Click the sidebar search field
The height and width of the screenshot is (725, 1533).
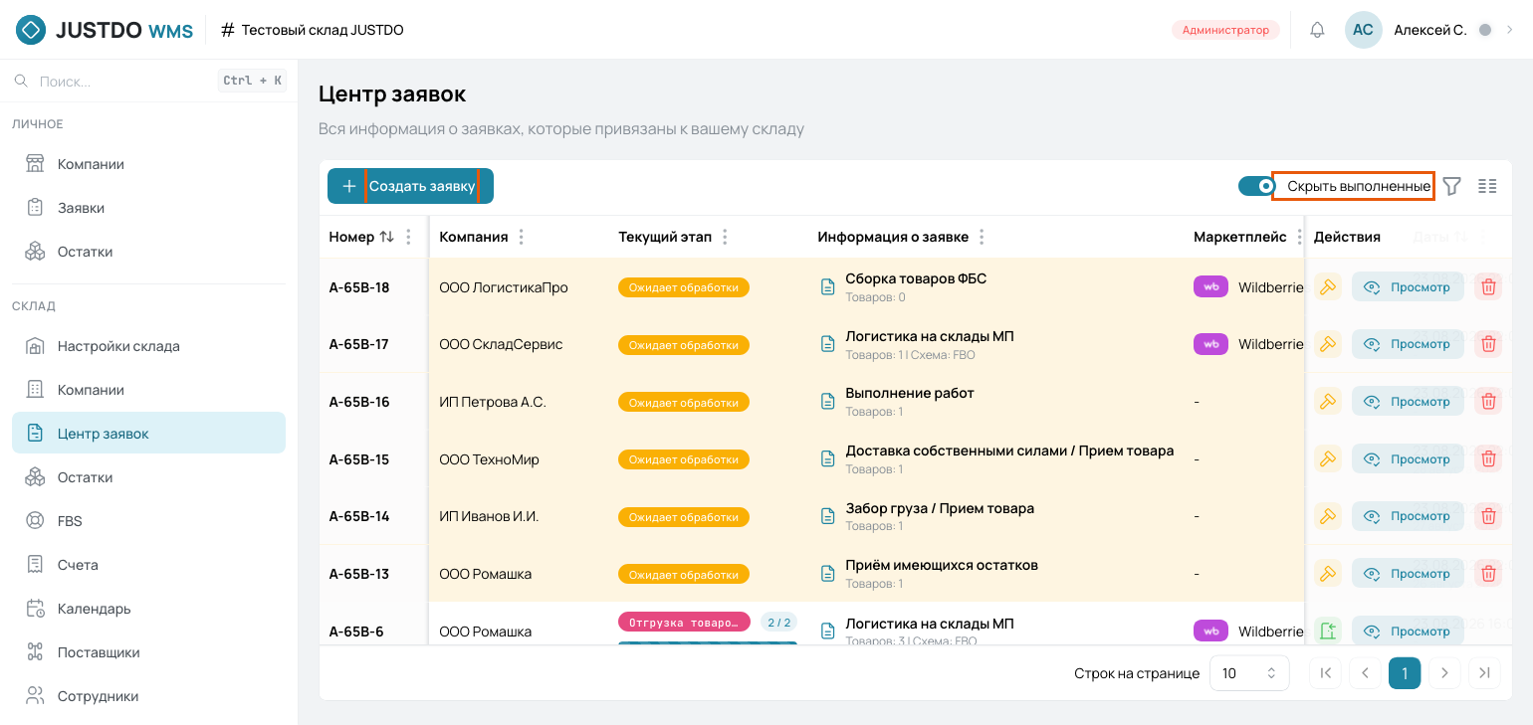148,81
